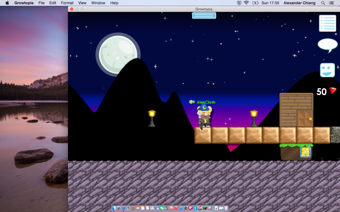Viewport: 340px width, 212px height.
Task: Open the chat speech bubble
Action: 327,45
